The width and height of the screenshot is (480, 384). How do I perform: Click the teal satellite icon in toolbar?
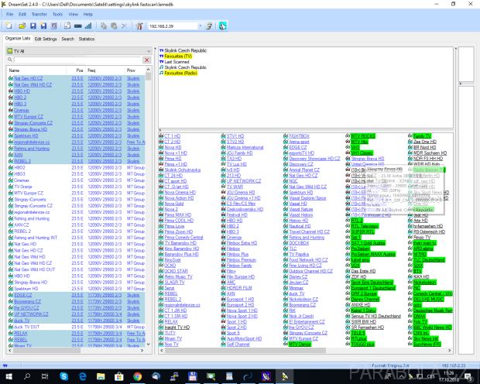pyautogui.click(x=222, y=26)
